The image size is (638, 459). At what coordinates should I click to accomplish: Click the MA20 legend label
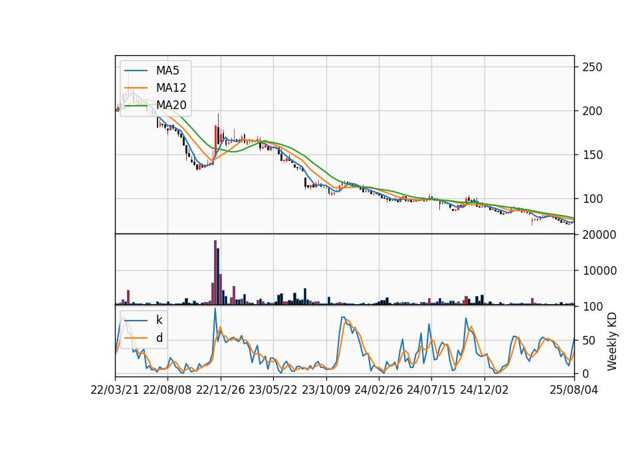click(x=171, y=105)
